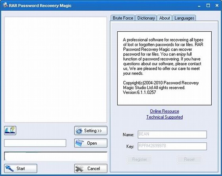222x176 pixels.
Task: Click the Copyright(c)2004-2010 text line
Action: (x=161, y=83)
